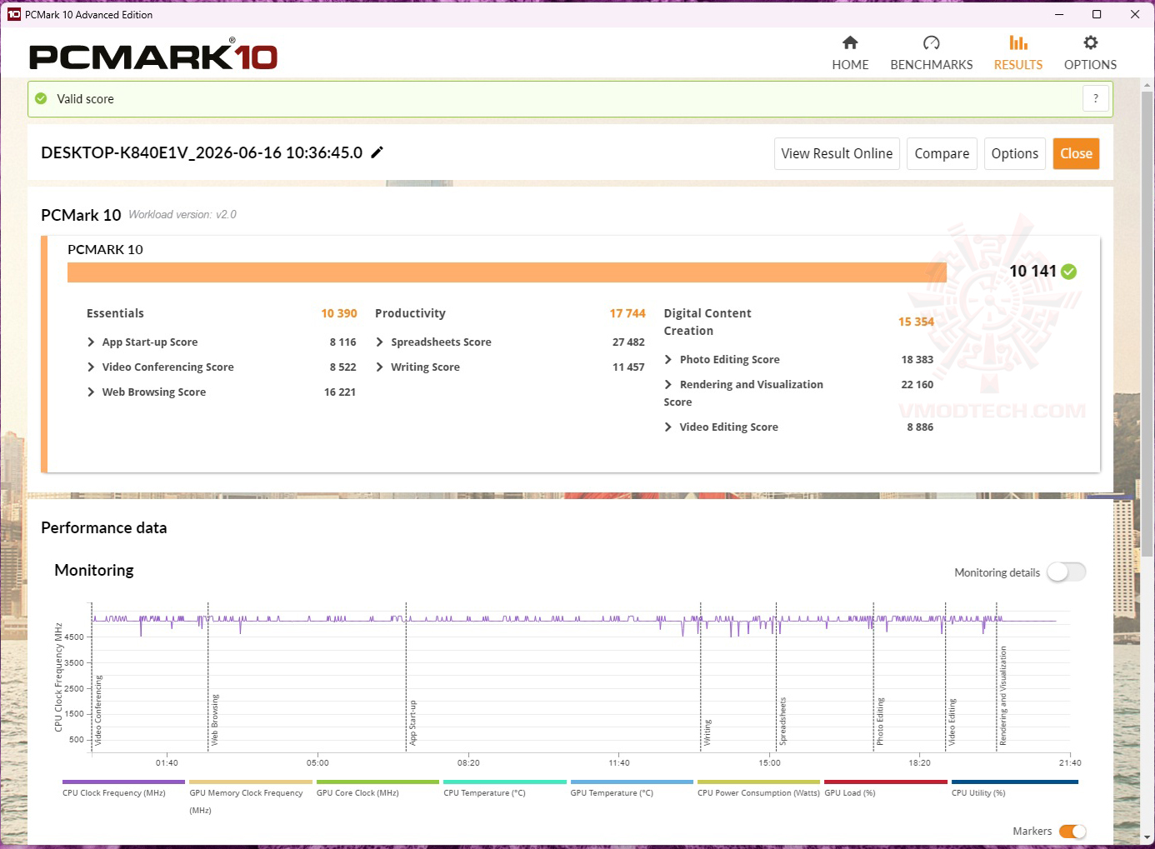The width and height of the screenshot is (1155, 849).
Task: Select the CPU Power Consumption legend swatch
Action: (759, 782)
